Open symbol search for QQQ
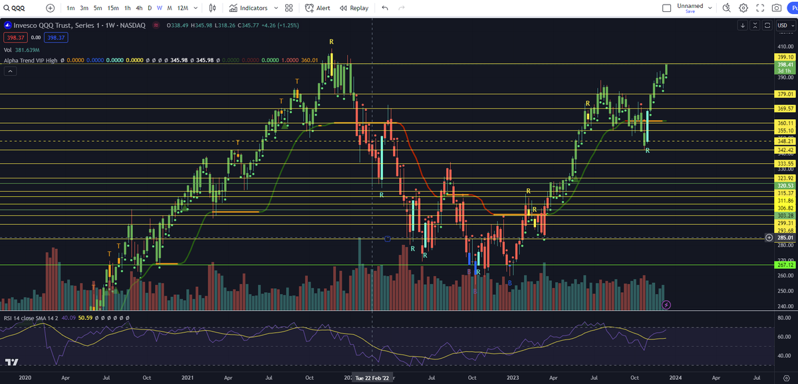The width and height of the screenshot is (798, 384). 15,8
